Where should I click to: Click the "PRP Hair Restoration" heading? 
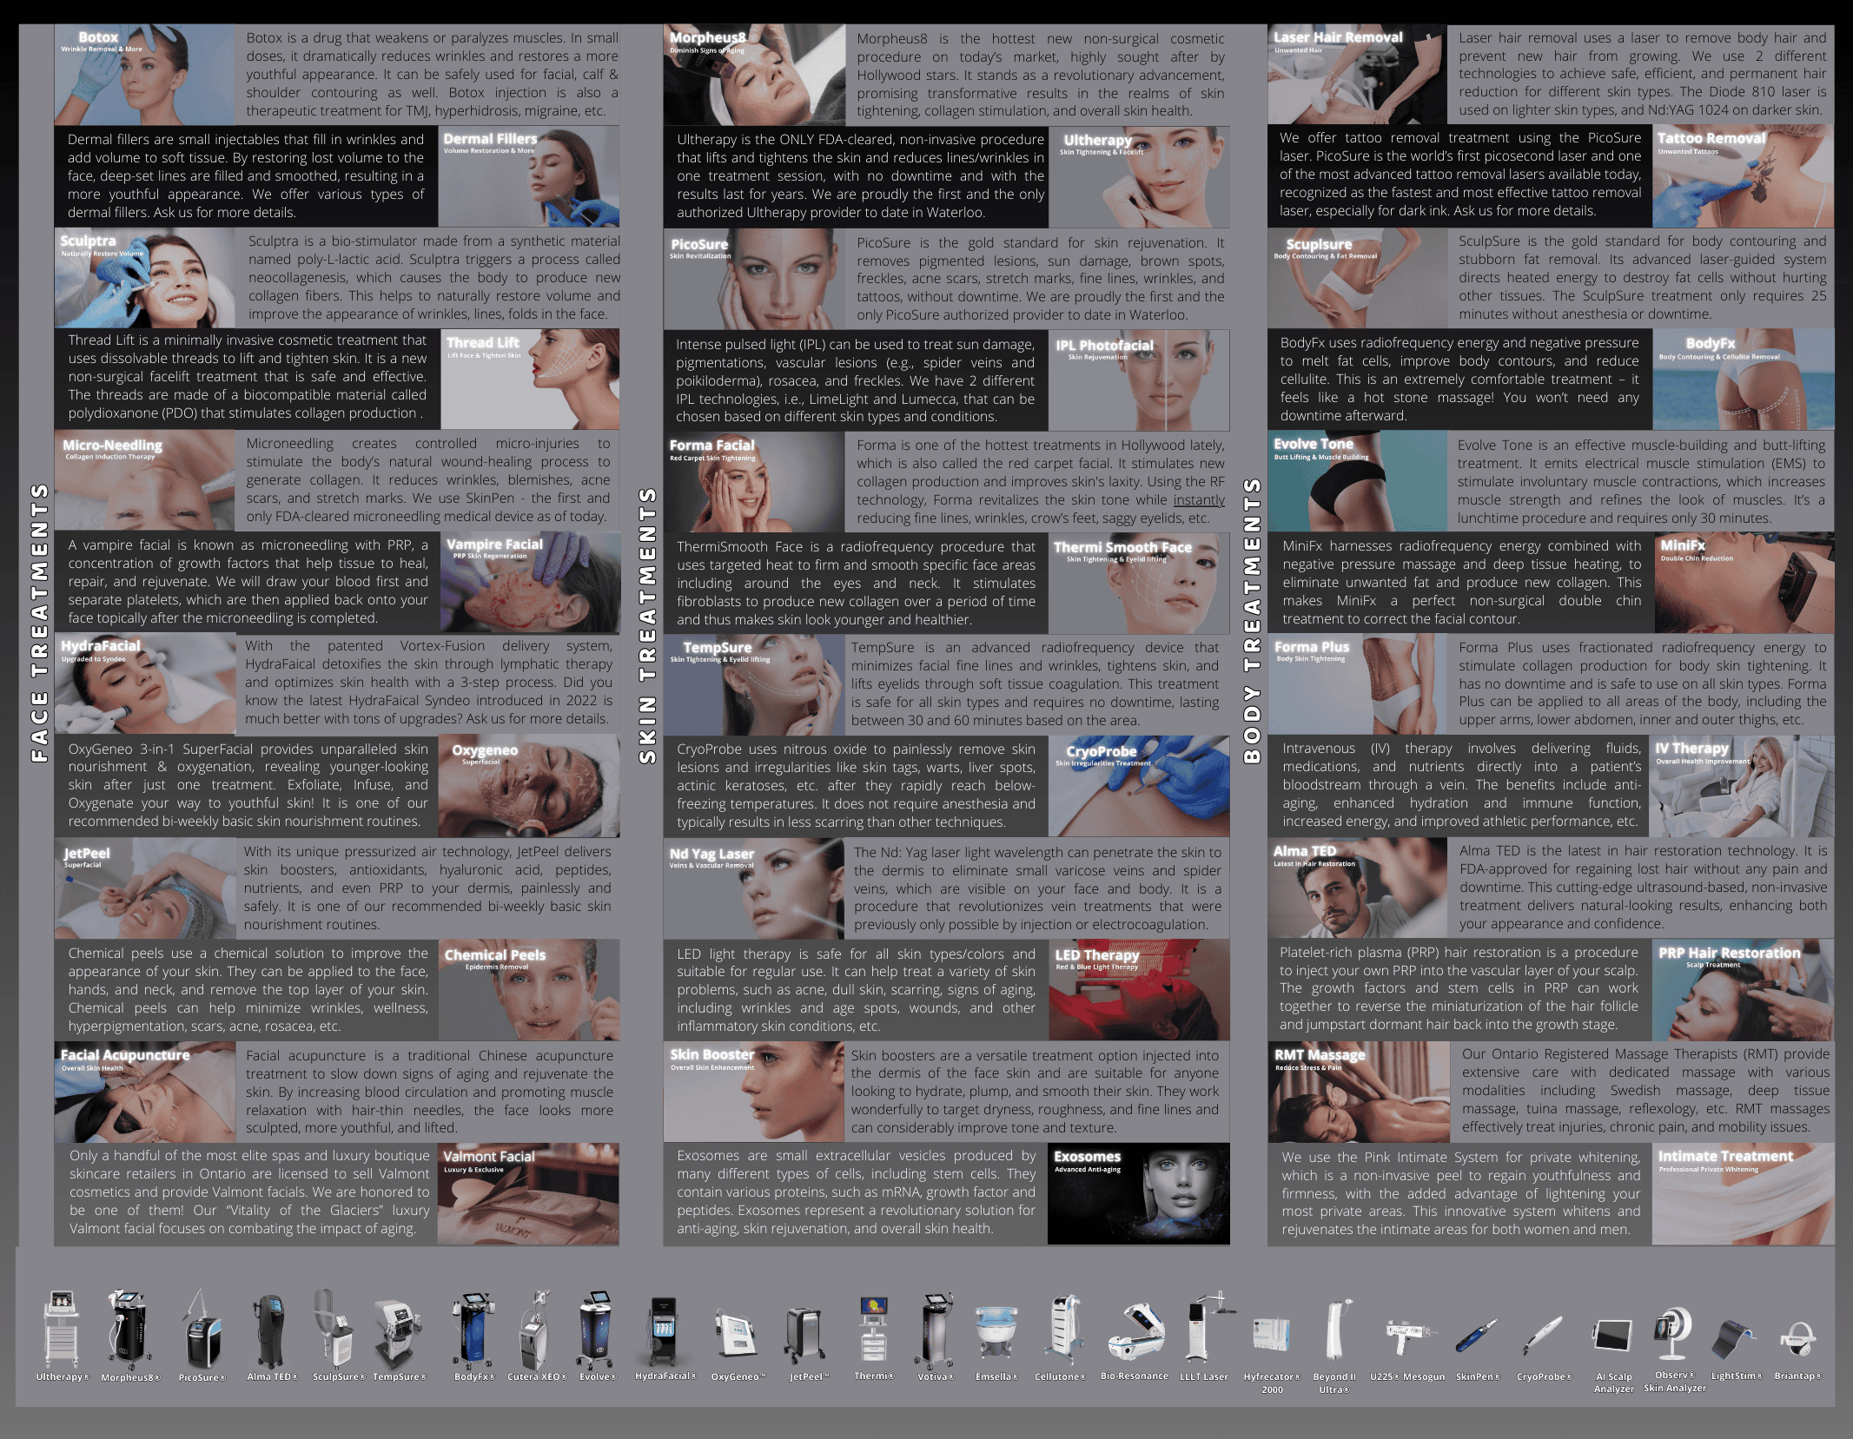(1730, 953)
